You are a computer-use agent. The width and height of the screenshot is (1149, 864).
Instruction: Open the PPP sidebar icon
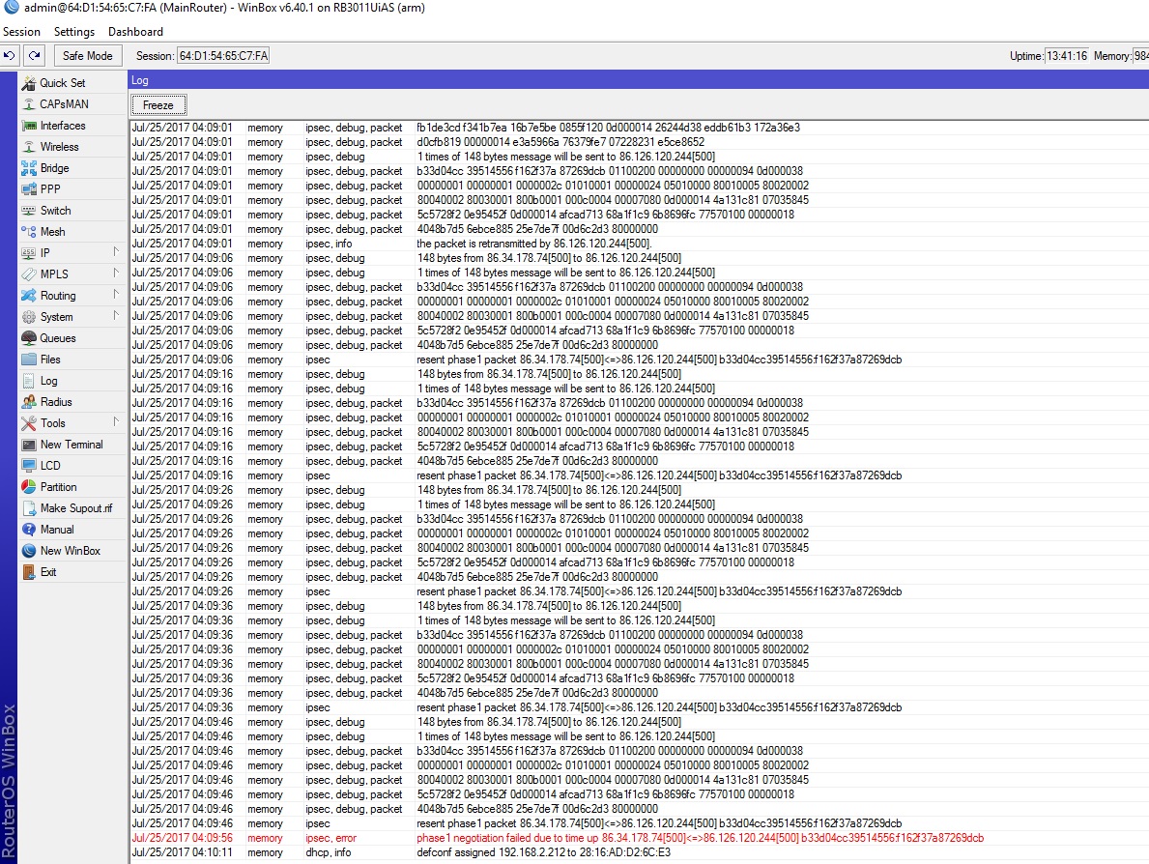click(x=29, y=189)
